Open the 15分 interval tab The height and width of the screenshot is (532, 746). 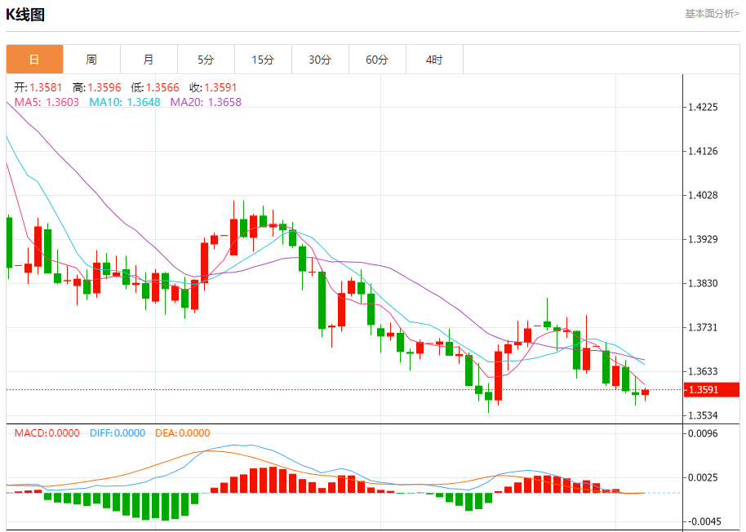(263, 60)
